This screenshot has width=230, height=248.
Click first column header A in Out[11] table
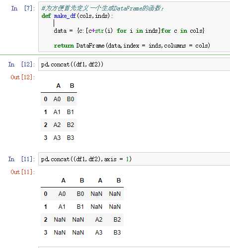point(64,181)
